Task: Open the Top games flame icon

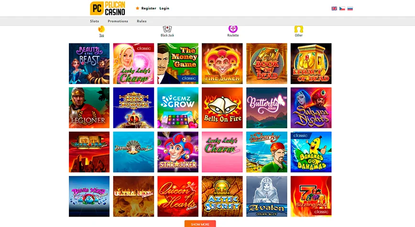Action: [101, 29]
